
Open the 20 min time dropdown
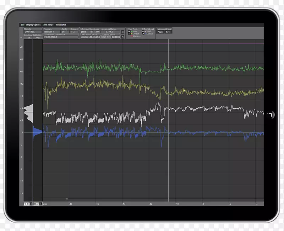[36, 204]
